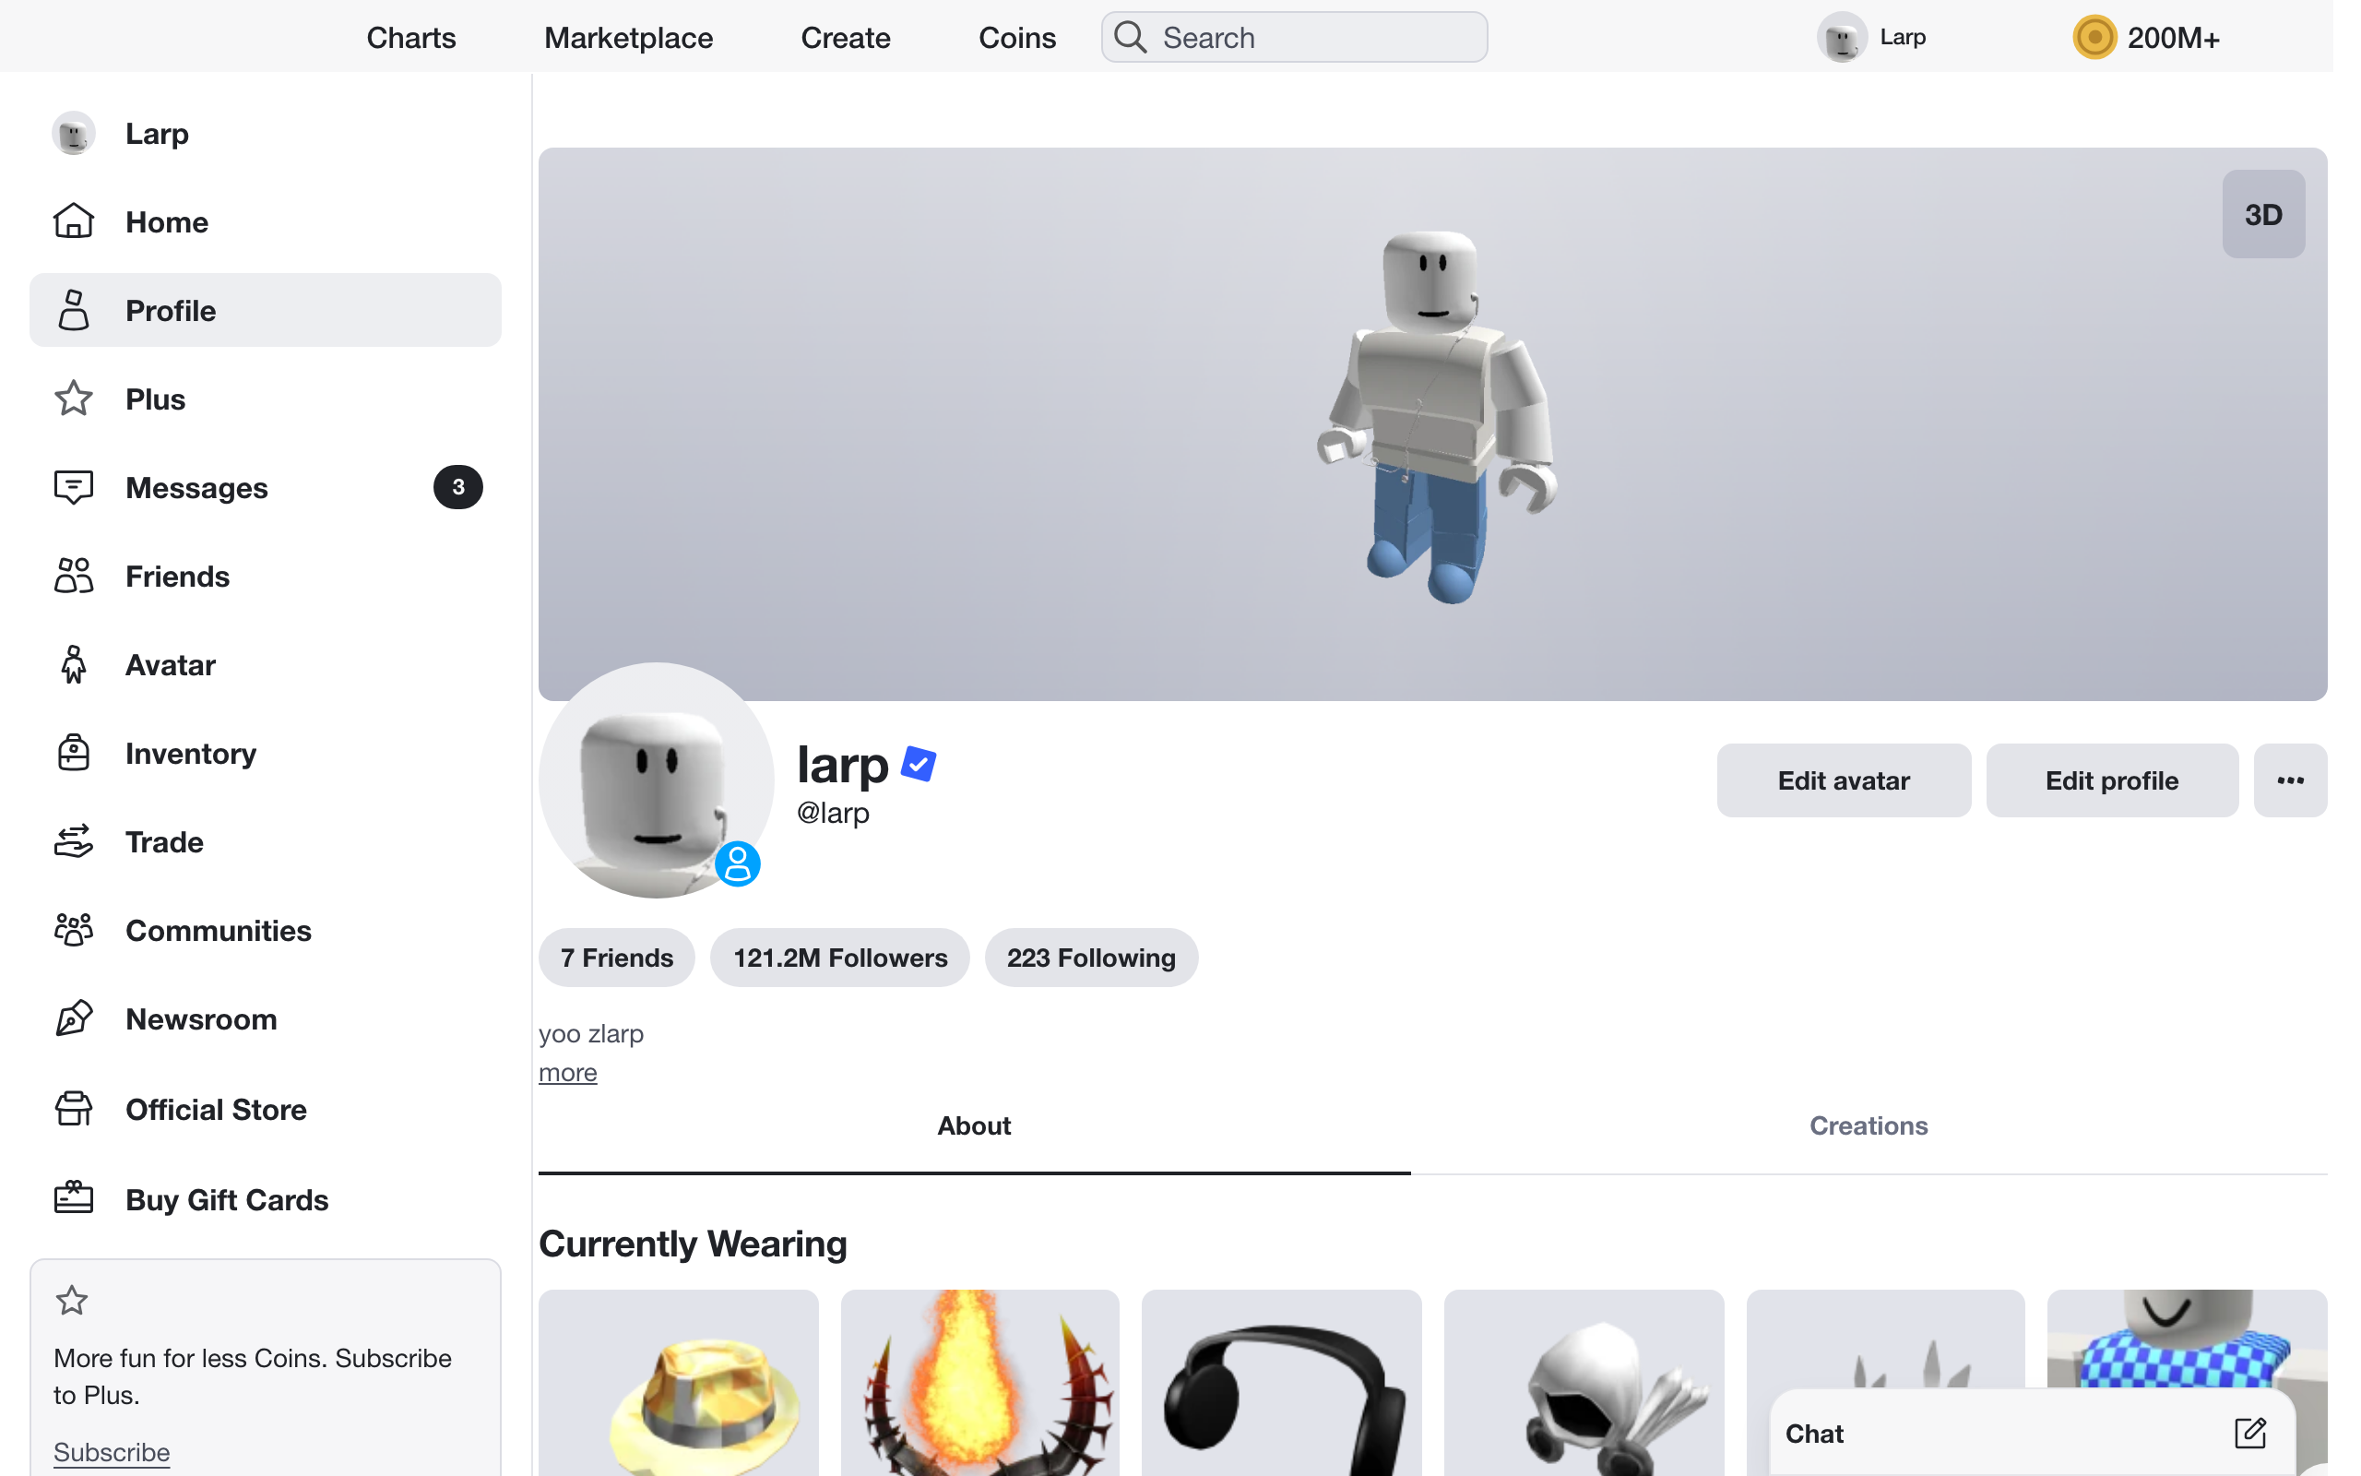Open Create in the top navigation
Screen dimensions: 2361x1476
[x=845, y=37]
